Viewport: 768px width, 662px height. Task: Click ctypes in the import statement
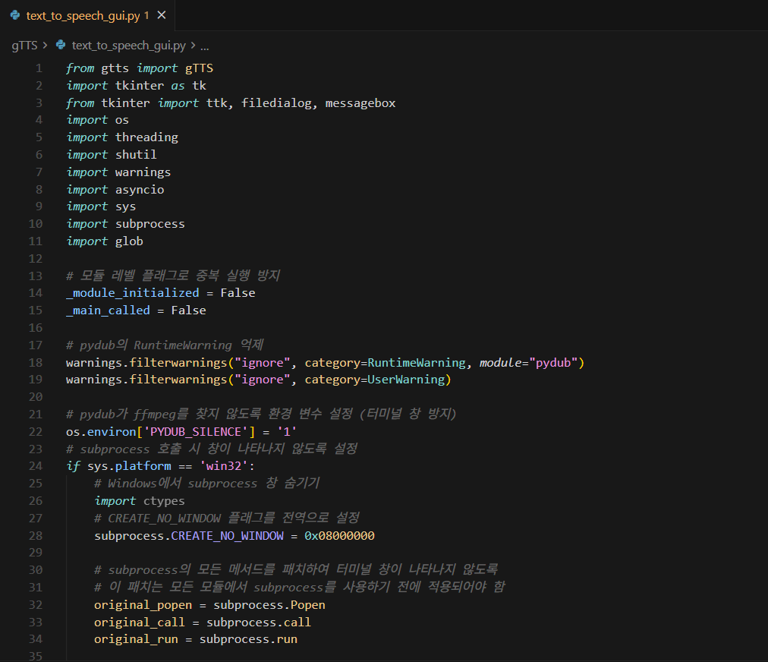click(x=164, y=501)
